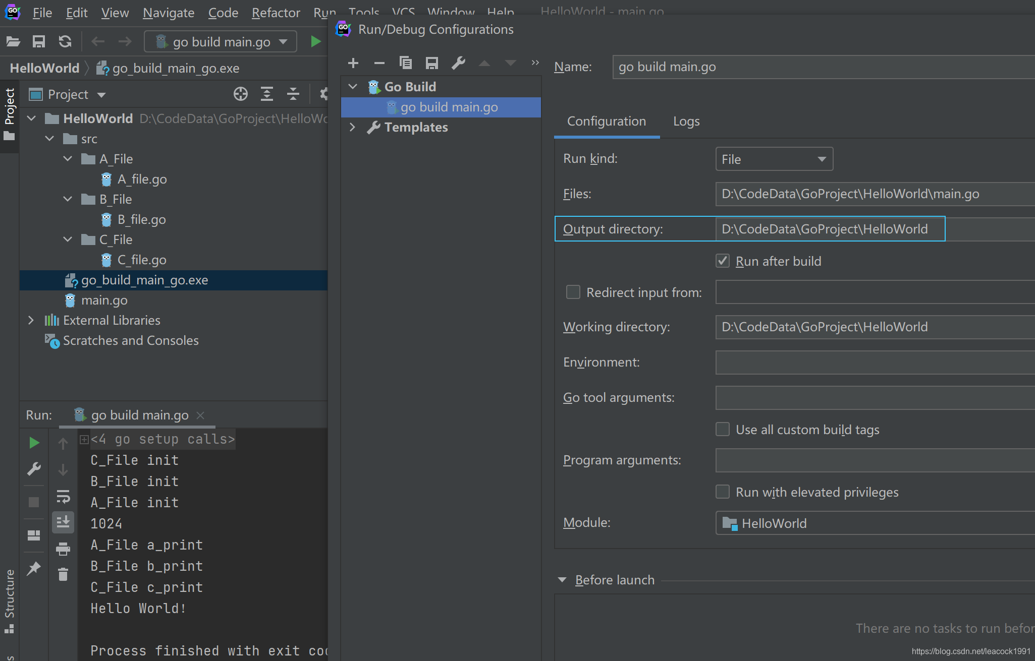
Task: Edit templates wrench icon in dialog toolbar
Action: 458,63
